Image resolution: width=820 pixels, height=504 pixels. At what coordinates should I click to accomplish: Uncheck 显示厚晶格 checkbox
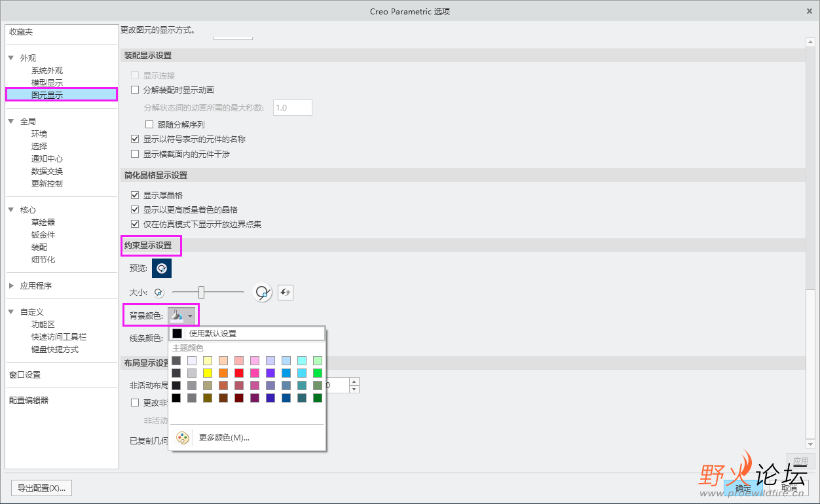click(x=135, y=195)
